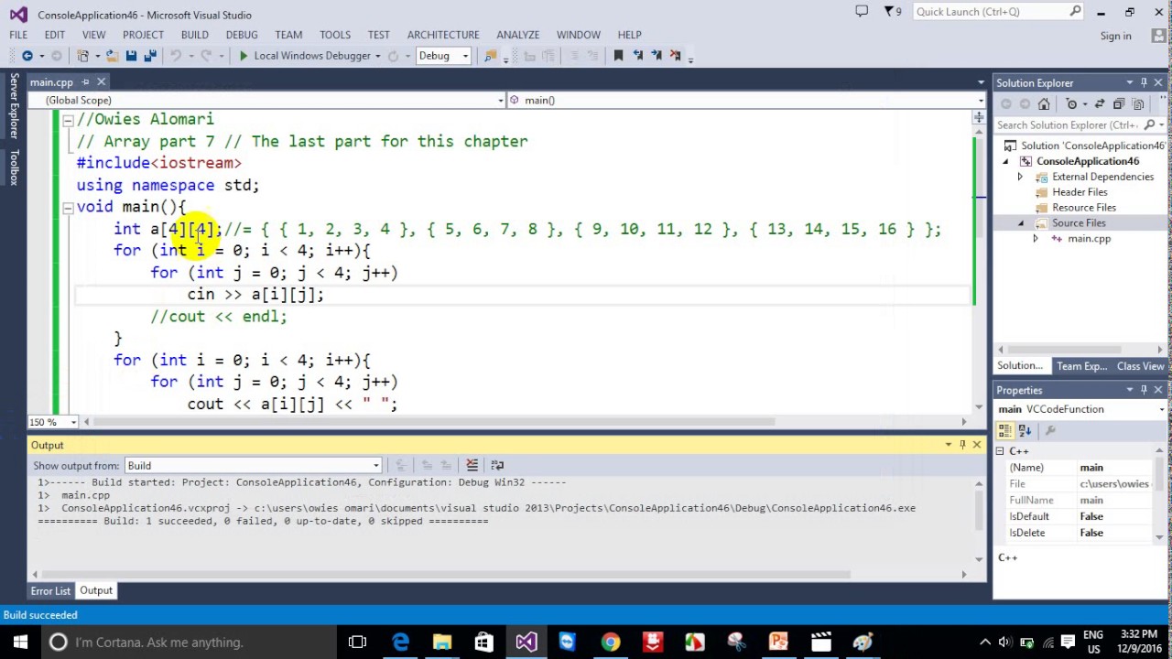The image size is (1172, 659).
Task: Open the FILE menu
Action: click(18, 35)
